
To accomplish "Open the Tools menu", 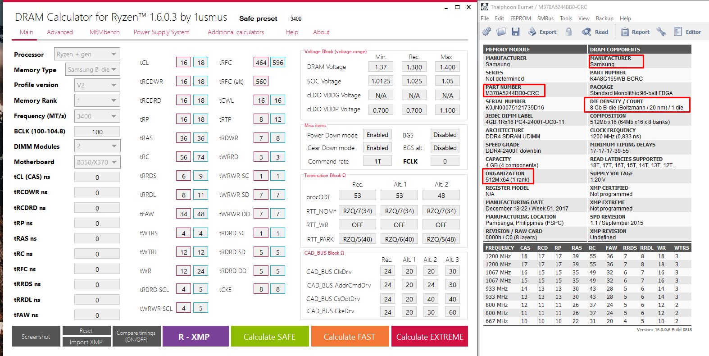I will (566, 18).
